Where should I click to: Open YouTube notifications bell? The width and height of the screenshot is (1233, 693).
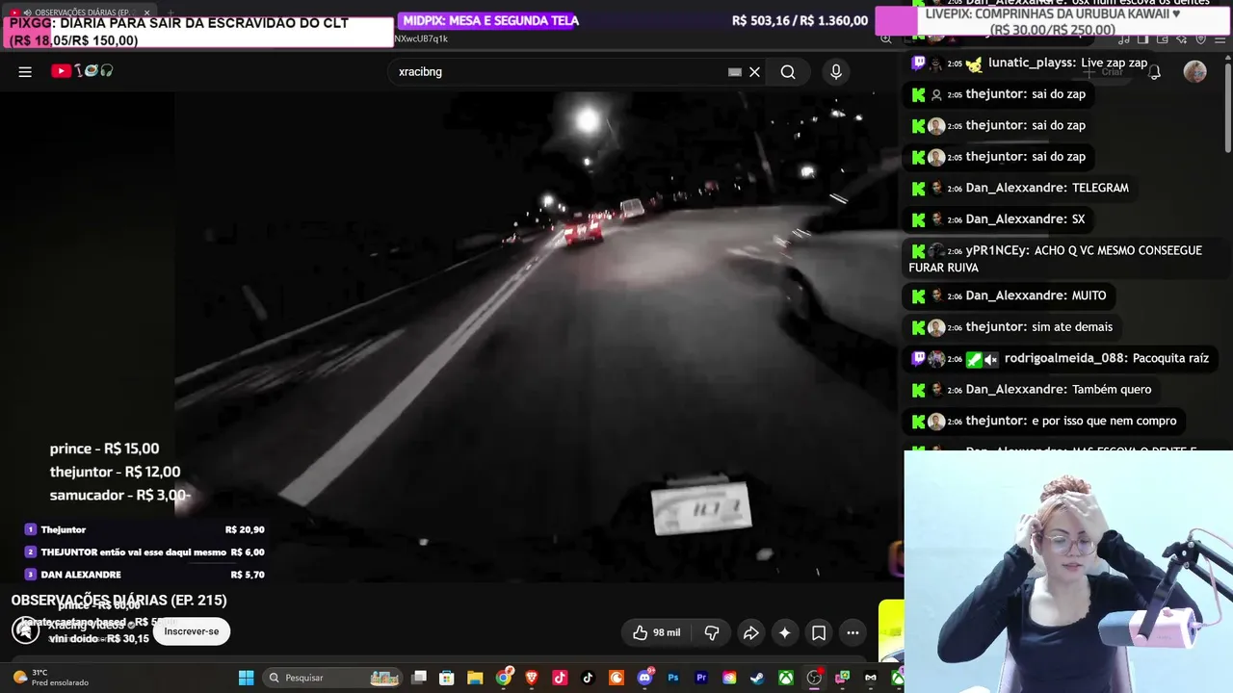click(x=1154, y=72)
